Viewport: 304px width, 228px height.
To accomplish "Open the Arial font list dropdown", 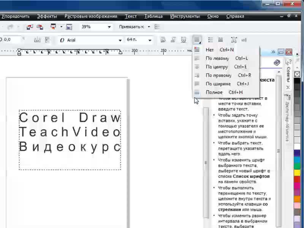I will pyautogui.click(x=120, y=40).
